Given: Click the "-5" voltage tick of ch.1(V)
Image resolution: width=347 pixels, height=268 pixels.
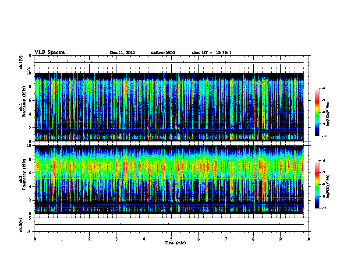Looking at the screenshot, I should 29,69.
